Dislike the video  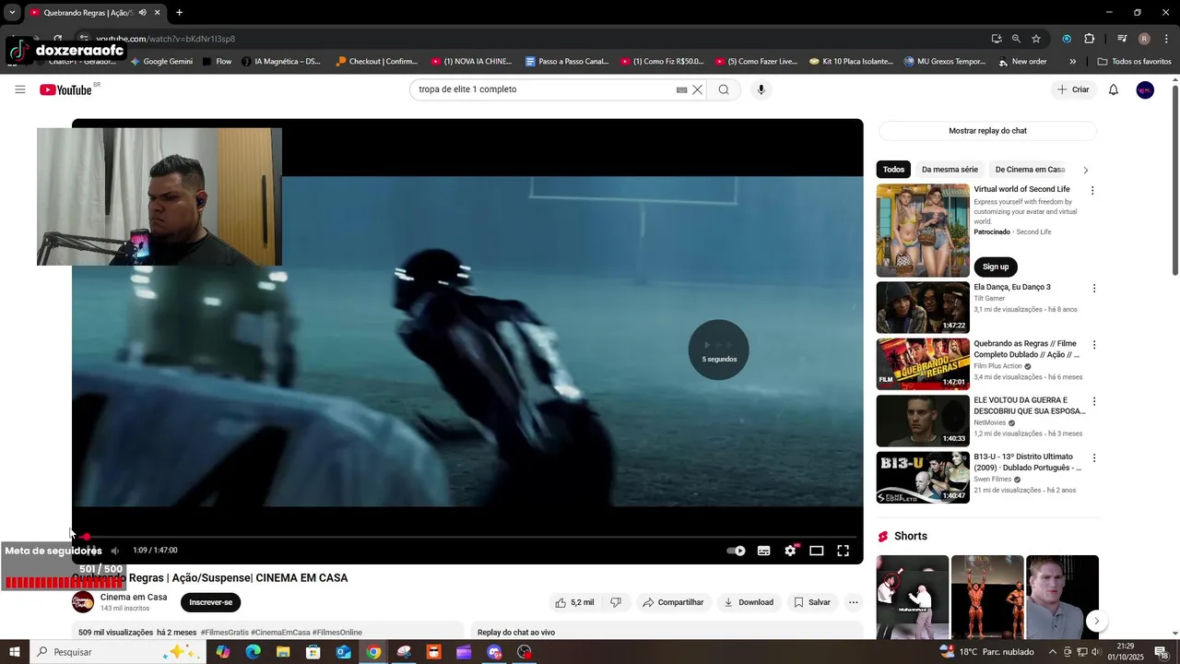pos(616,602)
